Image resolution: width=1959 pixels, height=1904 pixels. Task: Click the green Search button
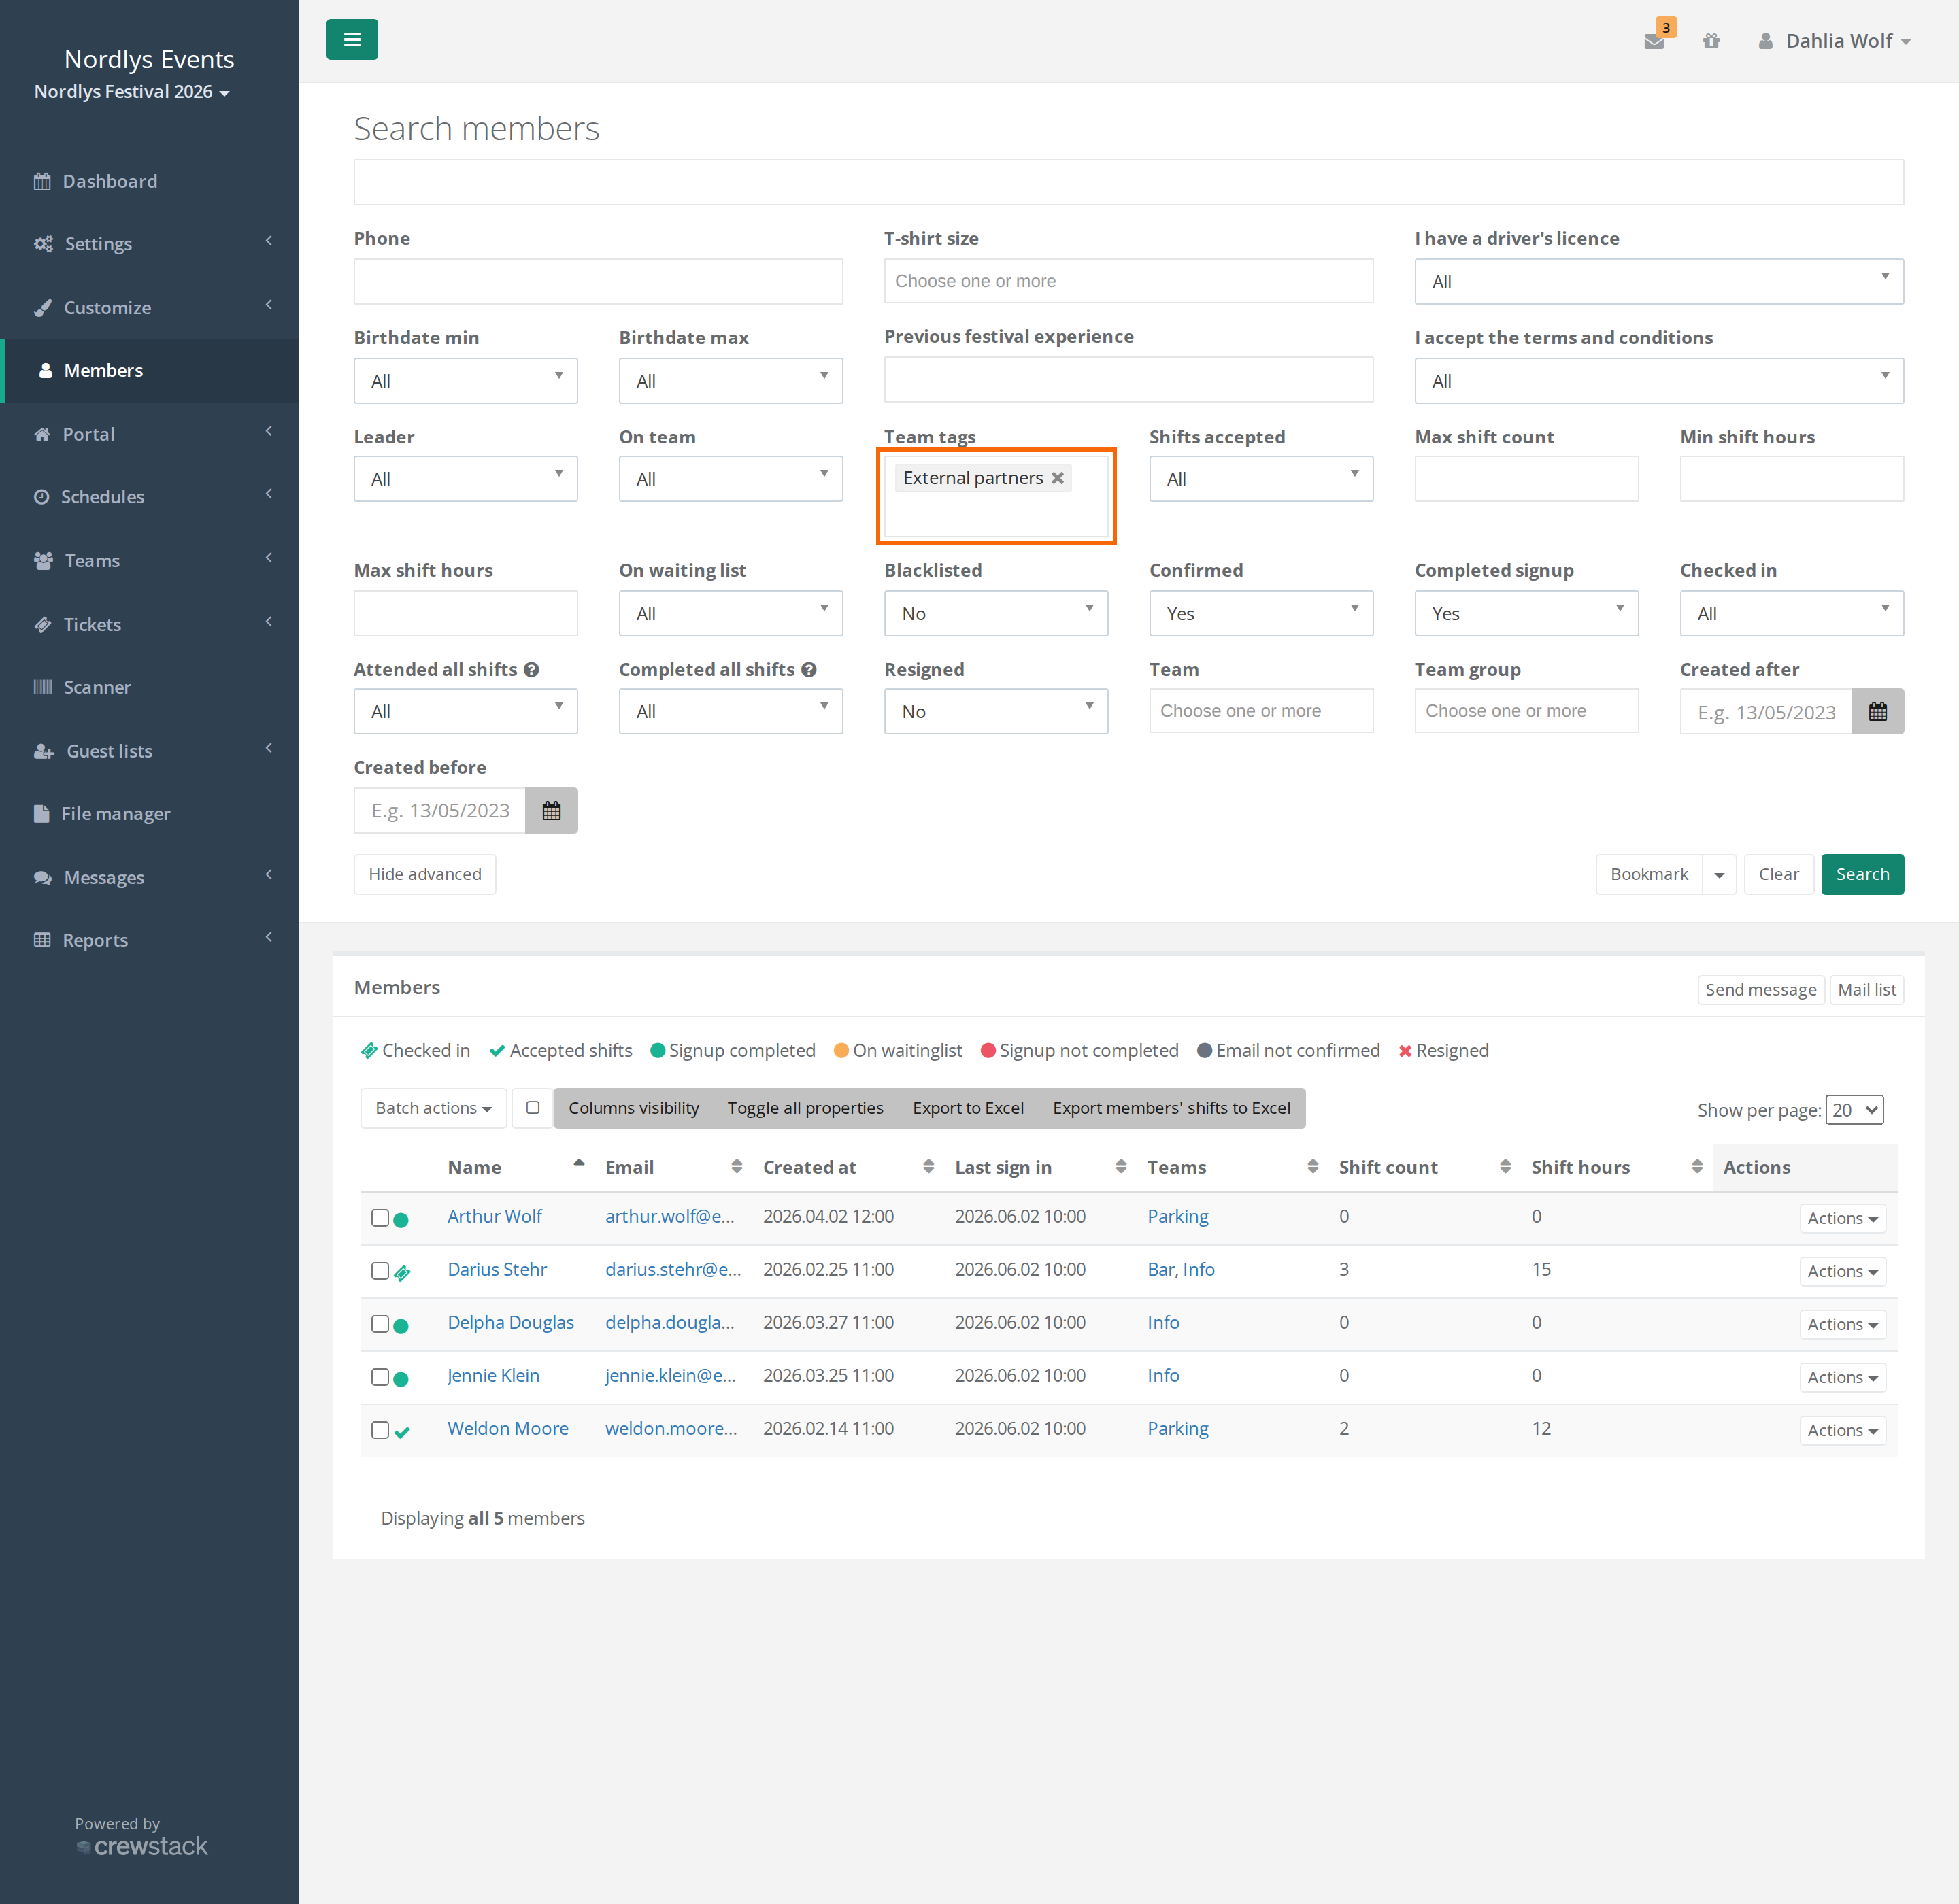pyautogui.click(x=1862, y=875)
